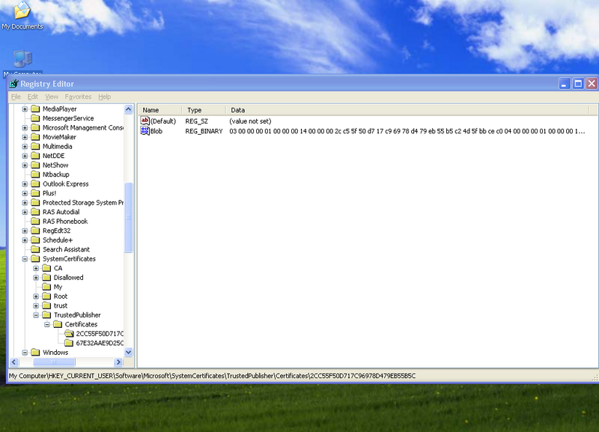Click the tree scroll down arrow
The height and width of the screenshot is (432, 599).
click(128, 352)
